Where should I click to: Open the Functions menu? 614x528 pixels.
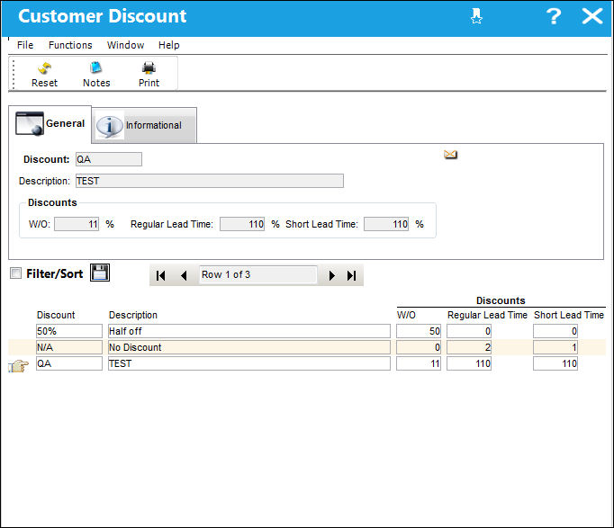point(70,45)
